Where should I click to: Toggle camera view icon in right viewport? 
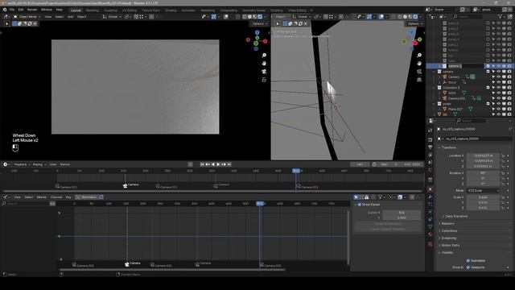point(419,72)
